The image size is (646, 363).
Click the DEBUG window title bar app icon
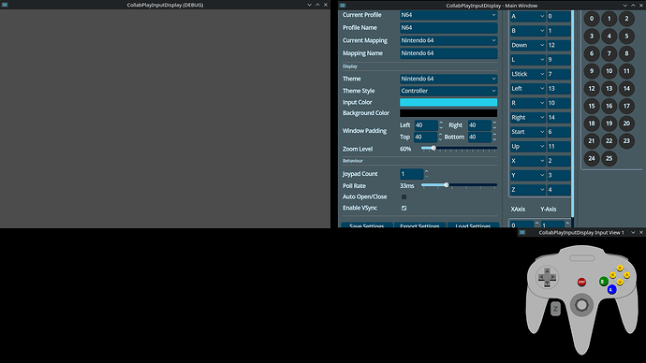[5, 5]
